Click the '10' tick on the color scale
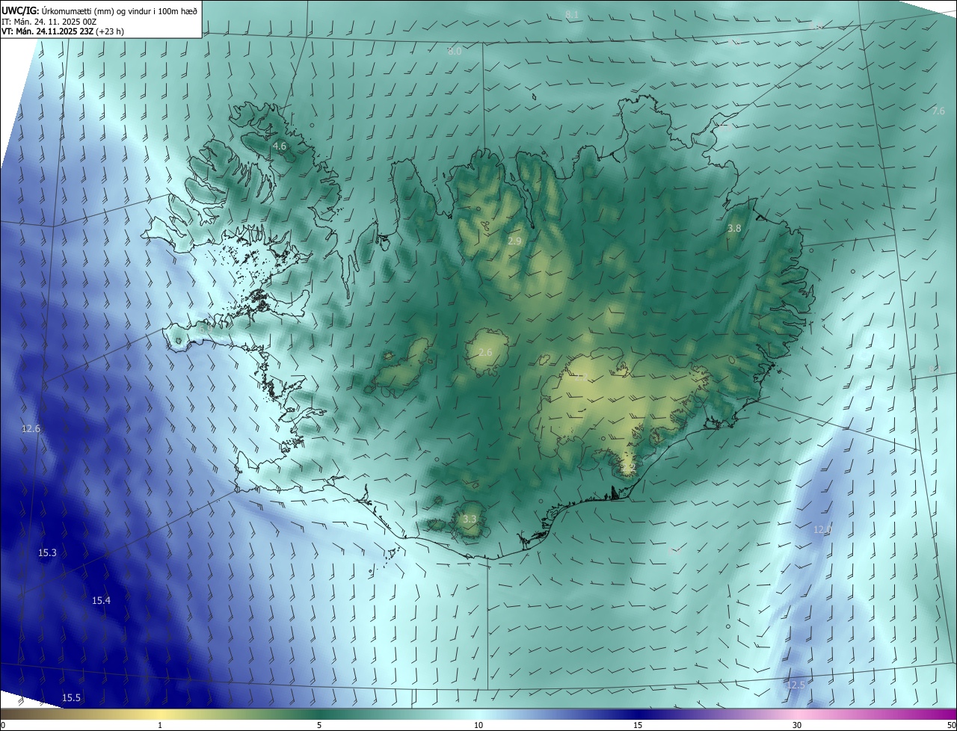 coord(478,725)
